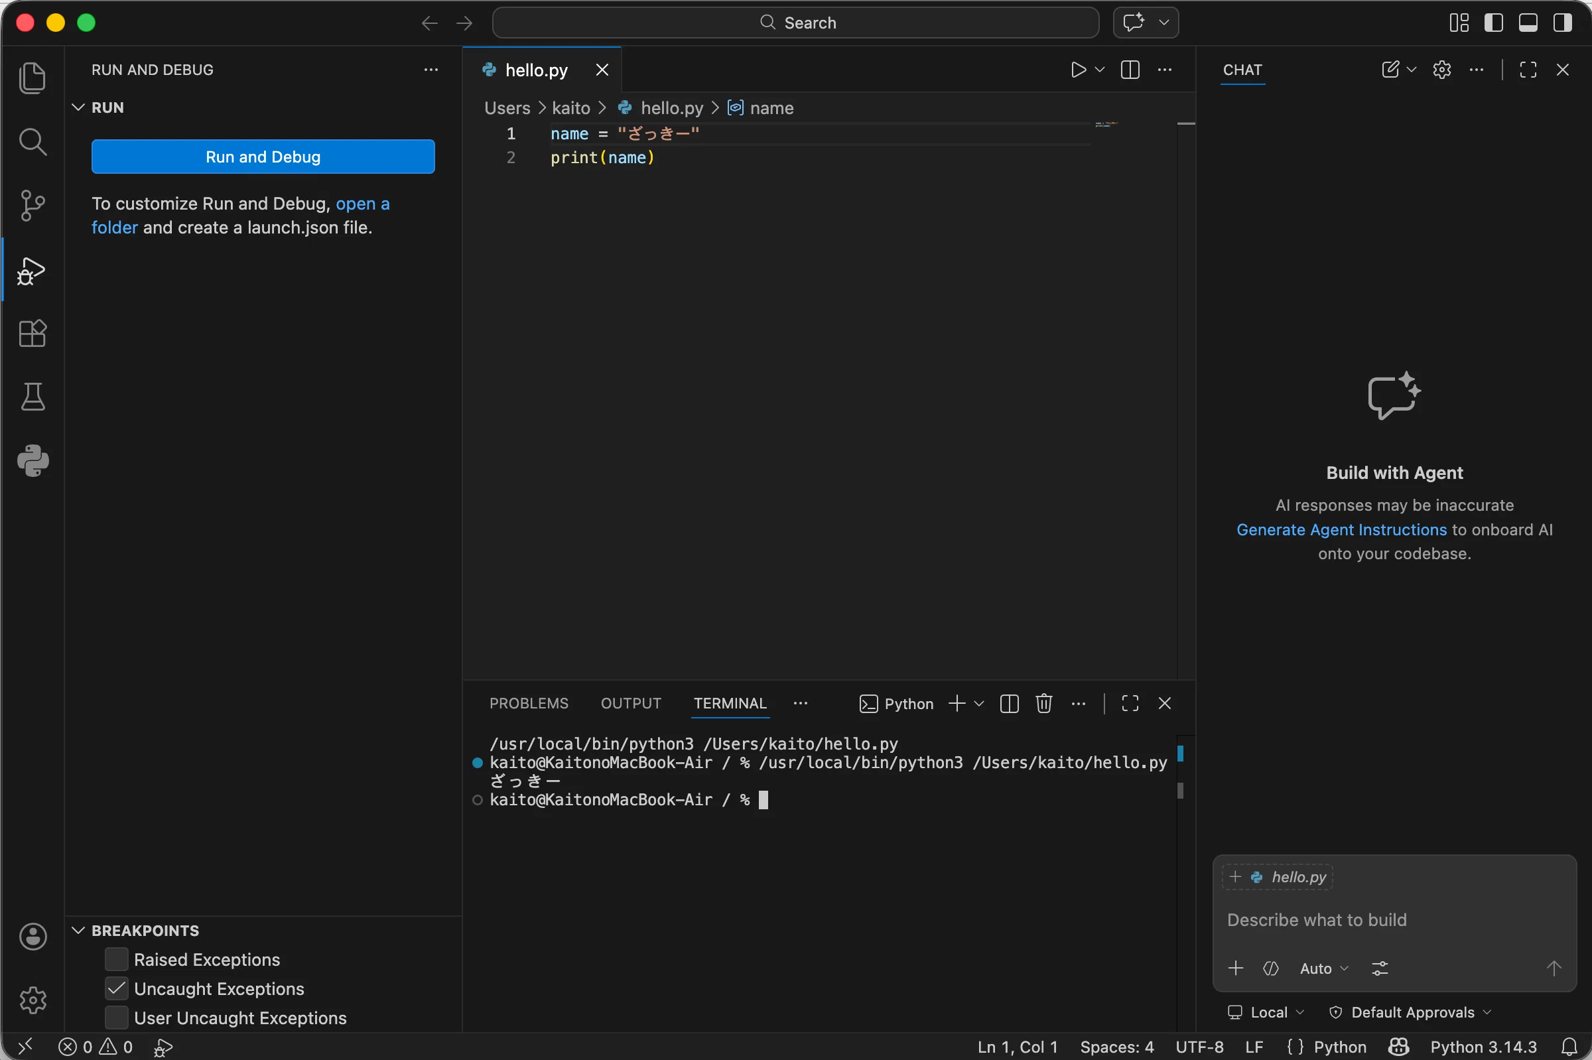Split the editor to the right
The height and width of the screenshot is (1060, 1592).
pyautogui.click(x=1130, y=70)
